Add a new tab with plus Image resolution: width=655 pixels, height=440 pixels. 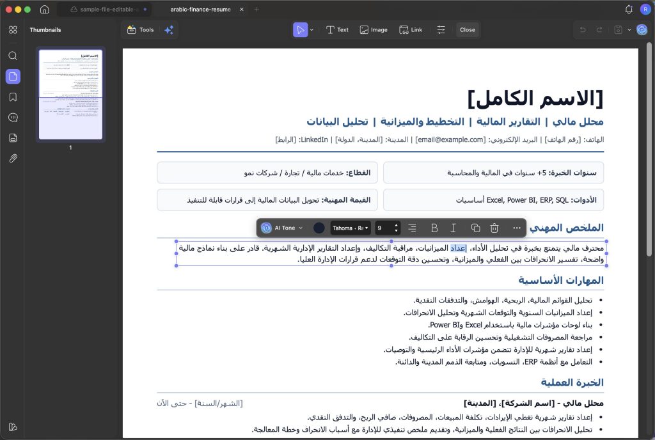(256, 9)
